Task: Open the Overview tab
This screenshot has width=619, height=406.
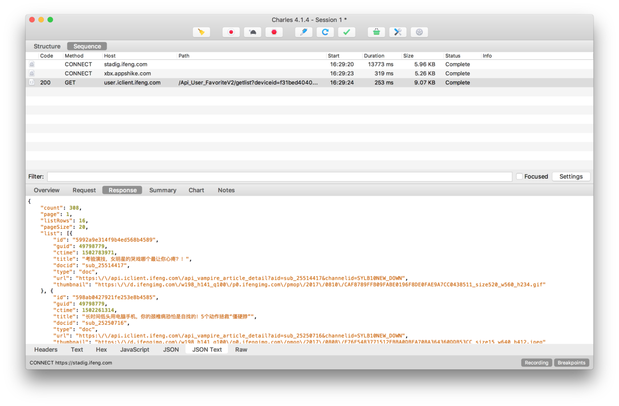Action: [x=46, y=190]
